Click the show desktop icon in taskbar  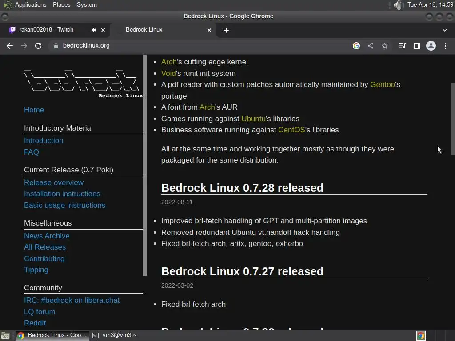(5, 336)
